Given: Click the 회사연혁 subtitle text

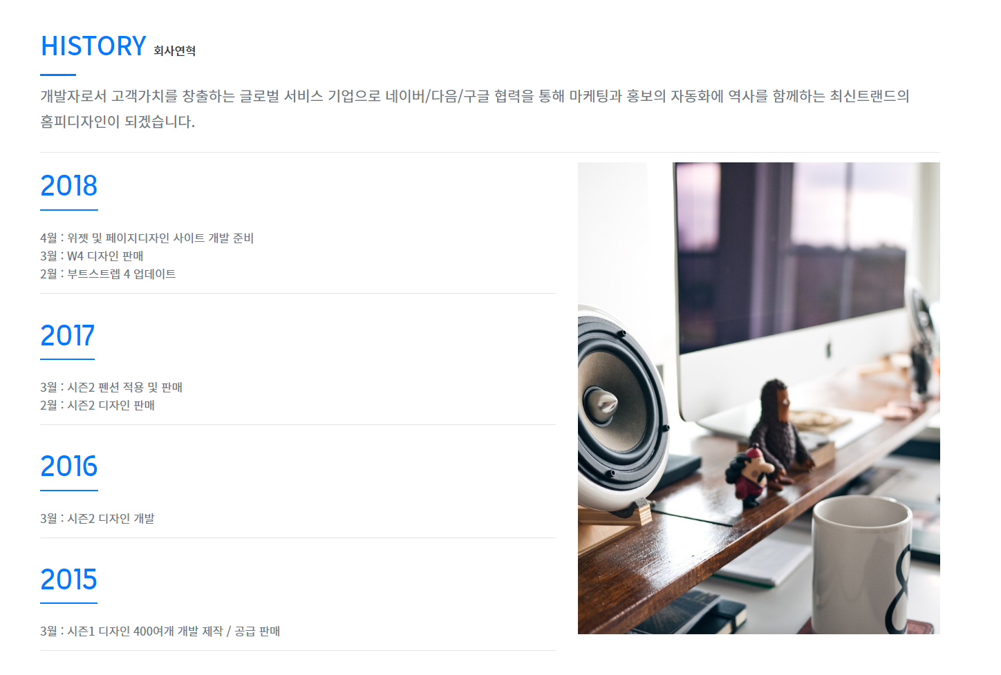Looking at the screenshot, I should (x=175, y=50).
